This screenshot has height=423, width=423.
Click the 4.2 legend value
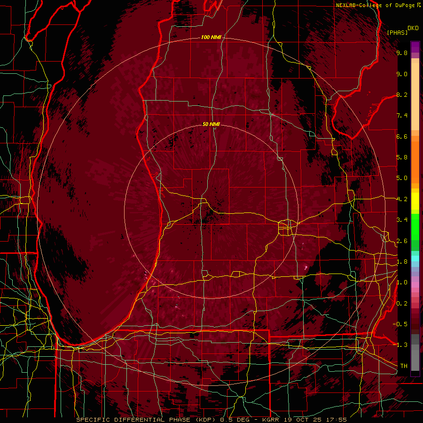click(x=402, y=199)
